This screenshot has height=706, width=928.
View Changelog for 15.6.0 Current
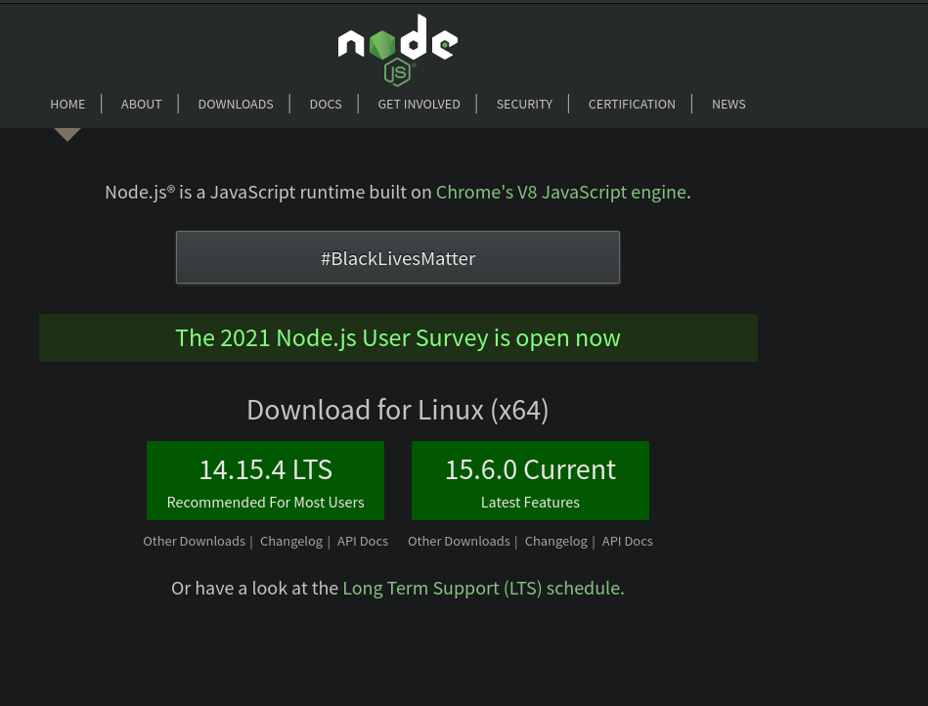click(555, 541)
